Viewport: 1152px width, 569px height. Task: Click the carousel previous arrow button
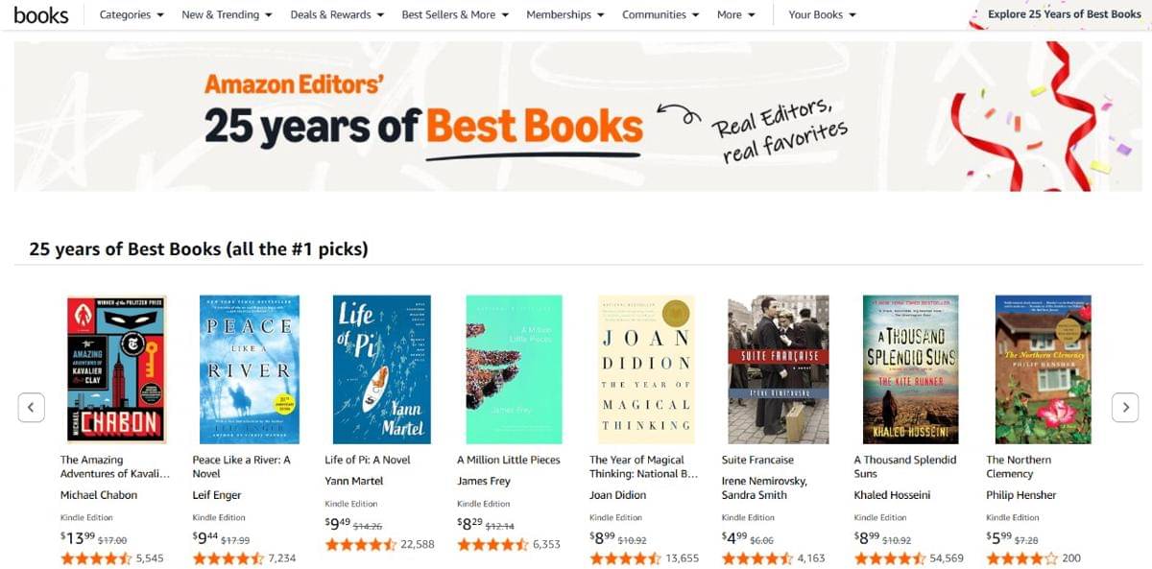[x=31, y=407]
